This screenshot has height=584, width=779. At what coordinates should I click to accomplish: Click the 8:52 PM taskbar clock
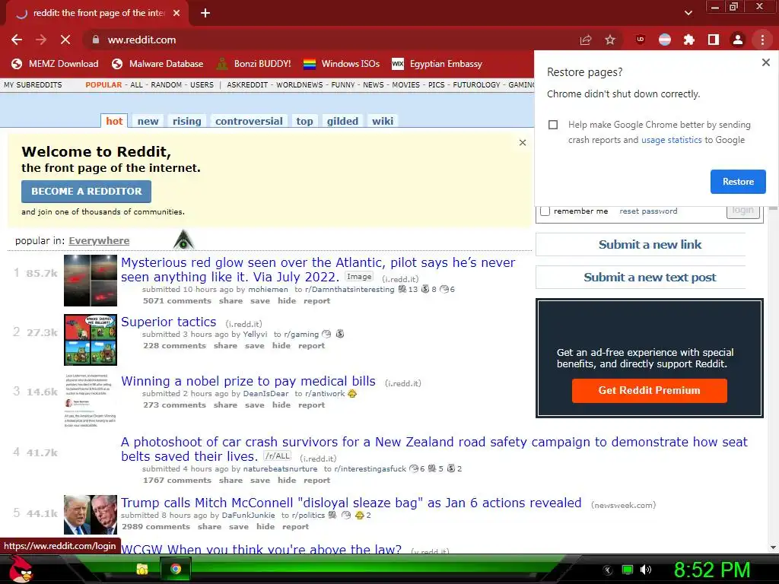point(712,570)
